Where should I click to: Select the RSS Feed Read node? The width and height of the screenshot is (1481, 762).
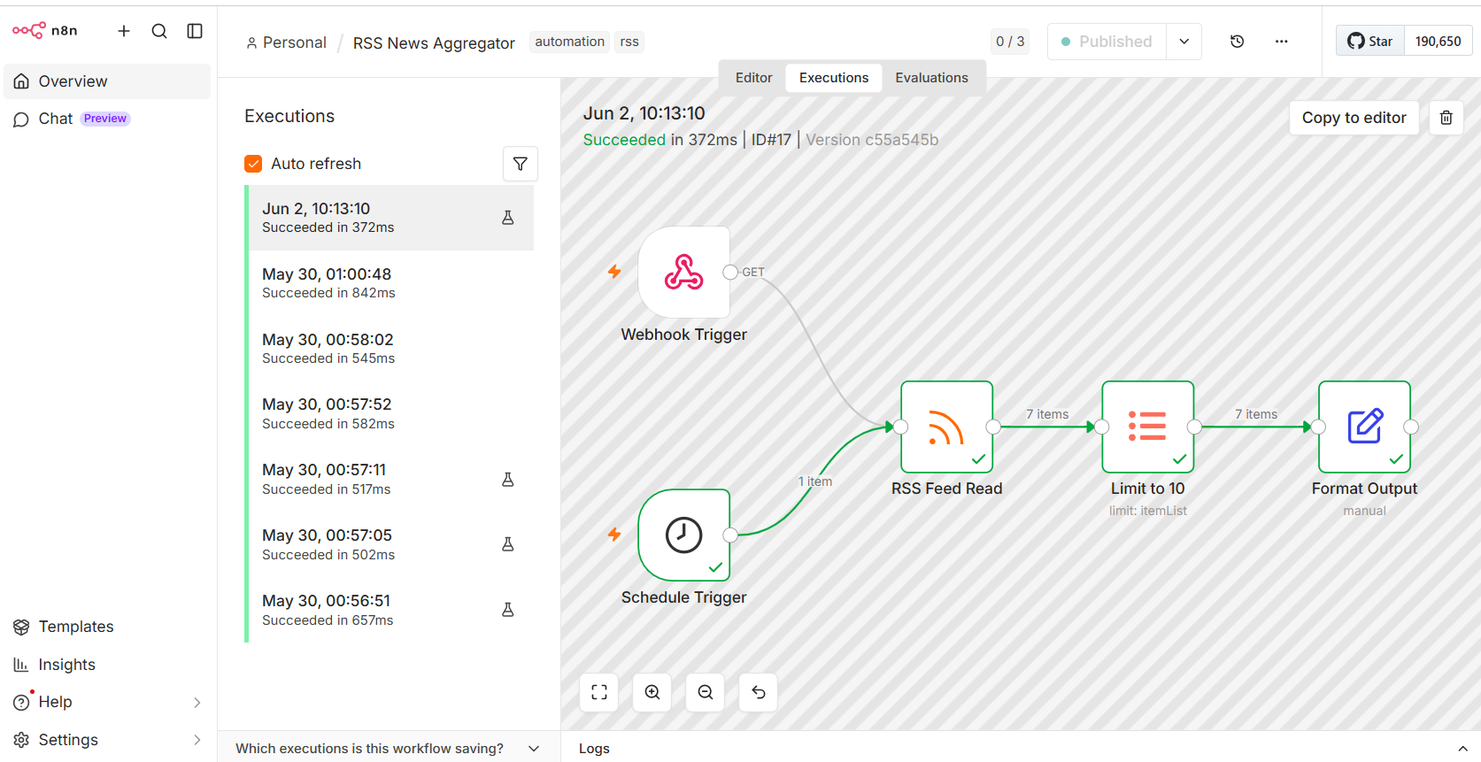pos(946,427)
